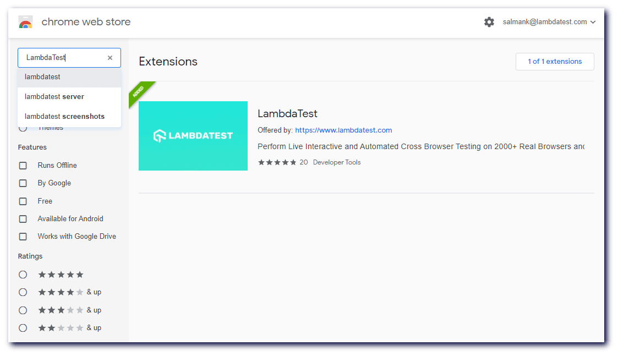This screenshot has height=356, width=618.
Task: Click the five-star rating next to LambdaTest
Action: [277, 162]
